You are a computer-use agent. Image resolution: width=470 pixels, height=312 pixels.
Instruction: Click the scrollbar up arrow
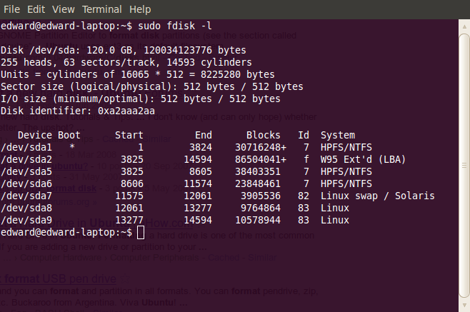coord(464,26)
